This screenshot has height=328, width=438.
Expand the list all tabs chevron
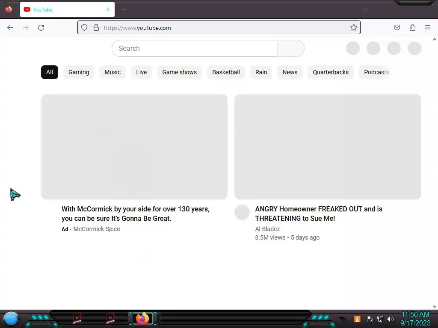[x=365, y=9]
